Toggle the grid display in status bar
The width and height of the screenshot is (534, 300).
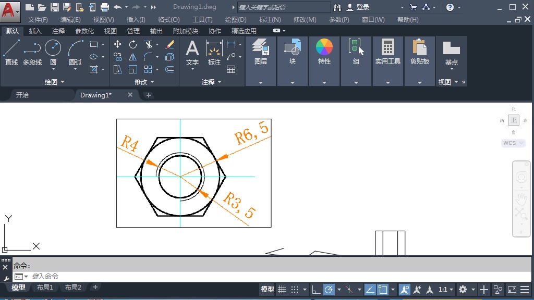click(282, 289)
